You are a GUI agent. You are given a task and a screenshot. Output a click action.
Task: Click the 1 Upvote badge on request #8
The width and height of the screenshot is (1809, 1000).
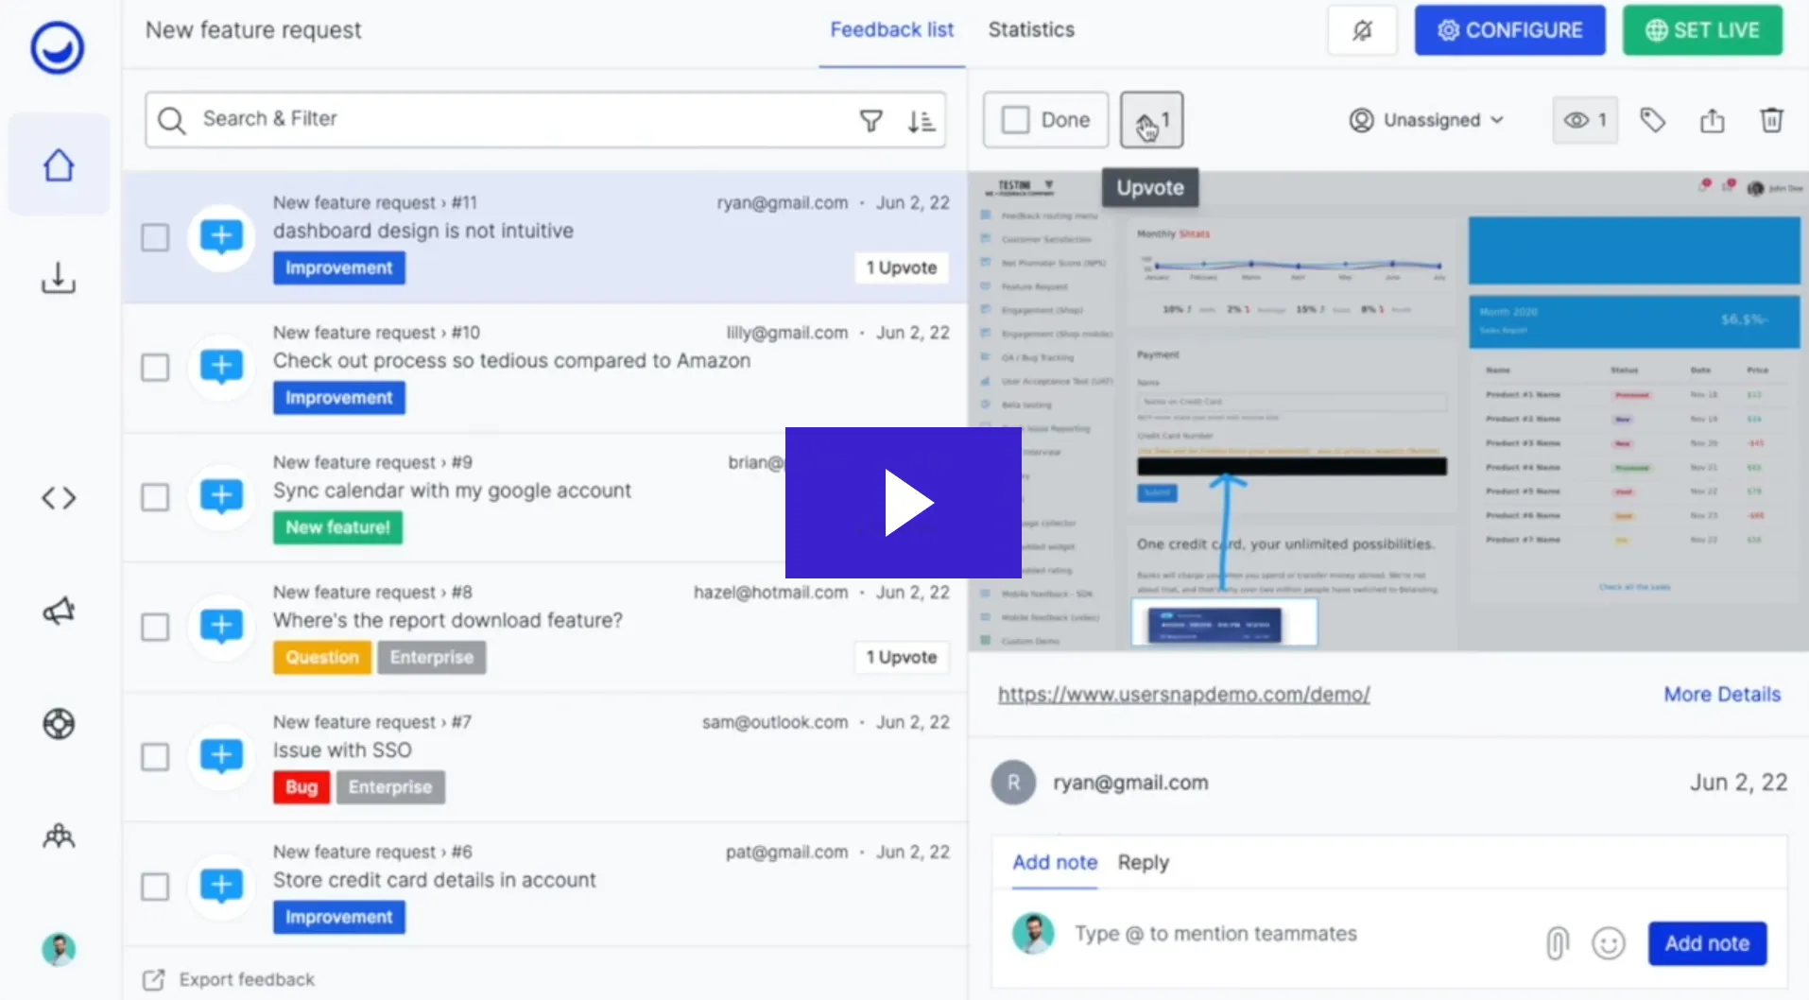click(x=902, y=658)
